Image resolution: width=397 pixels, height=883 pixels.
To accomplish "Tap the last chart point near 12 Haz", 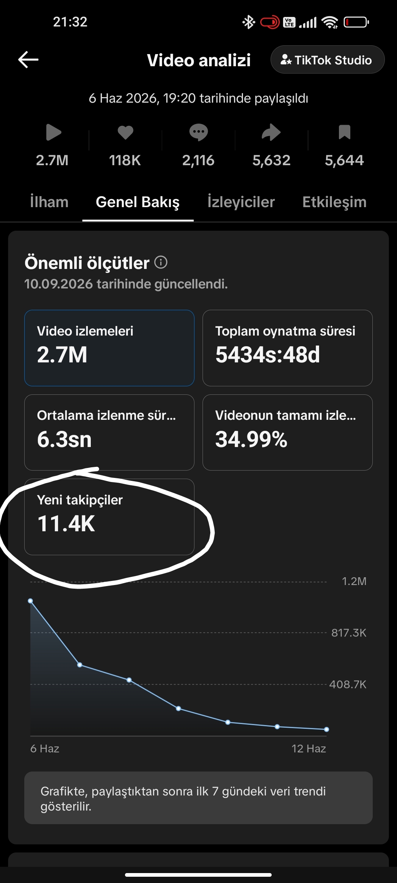I will (326, 729).
